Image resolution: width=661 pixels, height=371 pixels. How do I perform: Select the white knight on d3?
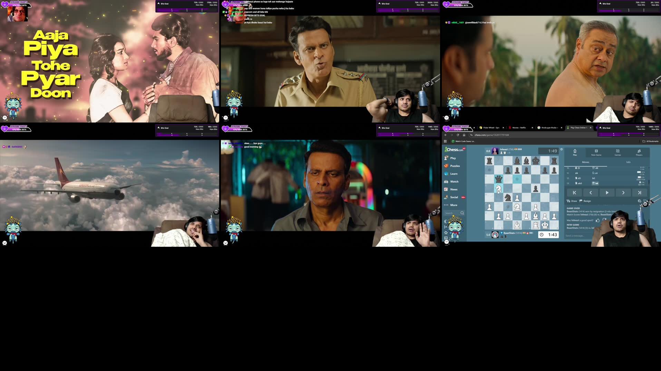tap(517, 207)
